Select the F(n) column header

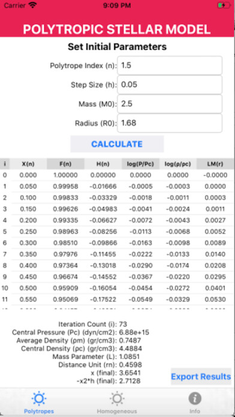tap(65, 164)
